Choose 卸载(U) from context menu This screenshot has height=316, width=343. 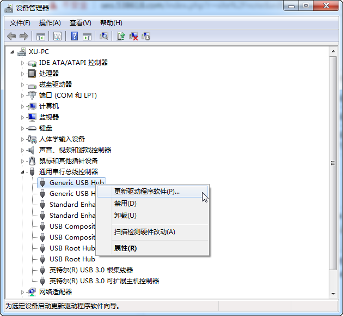click(x=152, y=216)
